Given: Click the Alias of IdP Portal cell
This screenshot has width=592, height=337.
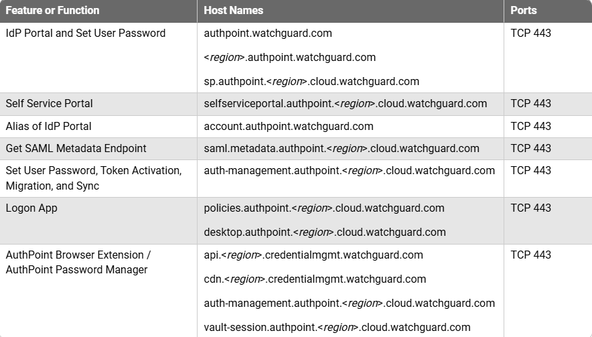Looking at the screenshot, I should [x=49, y=126].
